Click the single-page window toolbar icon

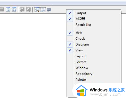(x=8, y=10)
